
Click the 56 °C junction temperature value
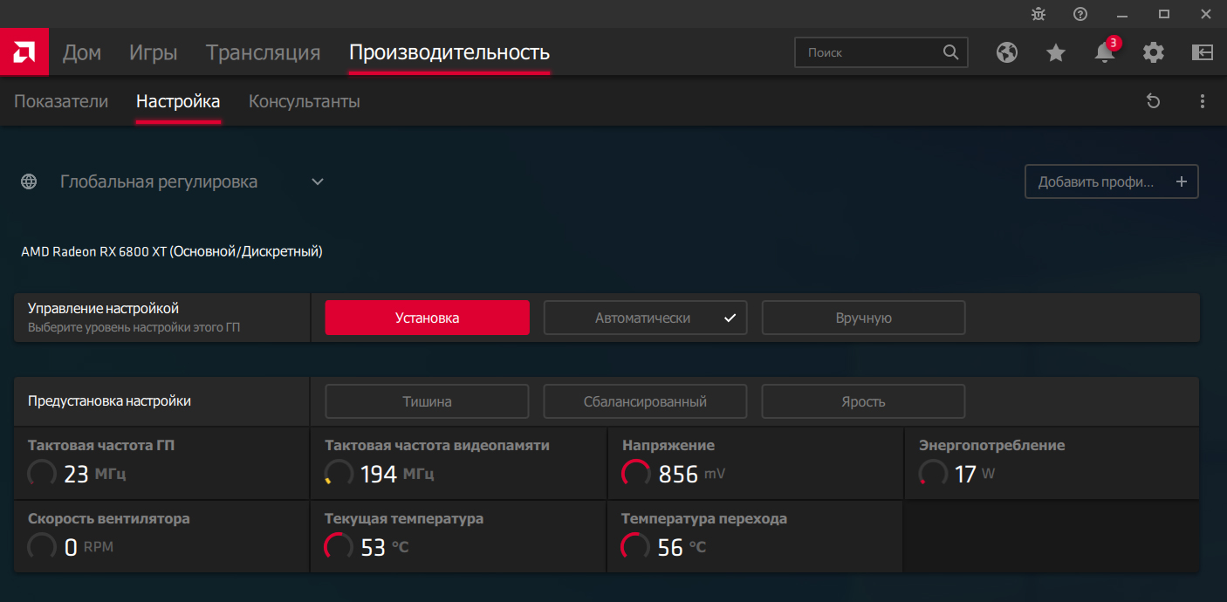(x=682, y=548)
